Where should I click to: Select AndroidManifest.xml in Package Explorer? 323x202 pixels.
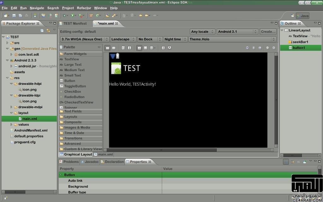tap(31, 130)
